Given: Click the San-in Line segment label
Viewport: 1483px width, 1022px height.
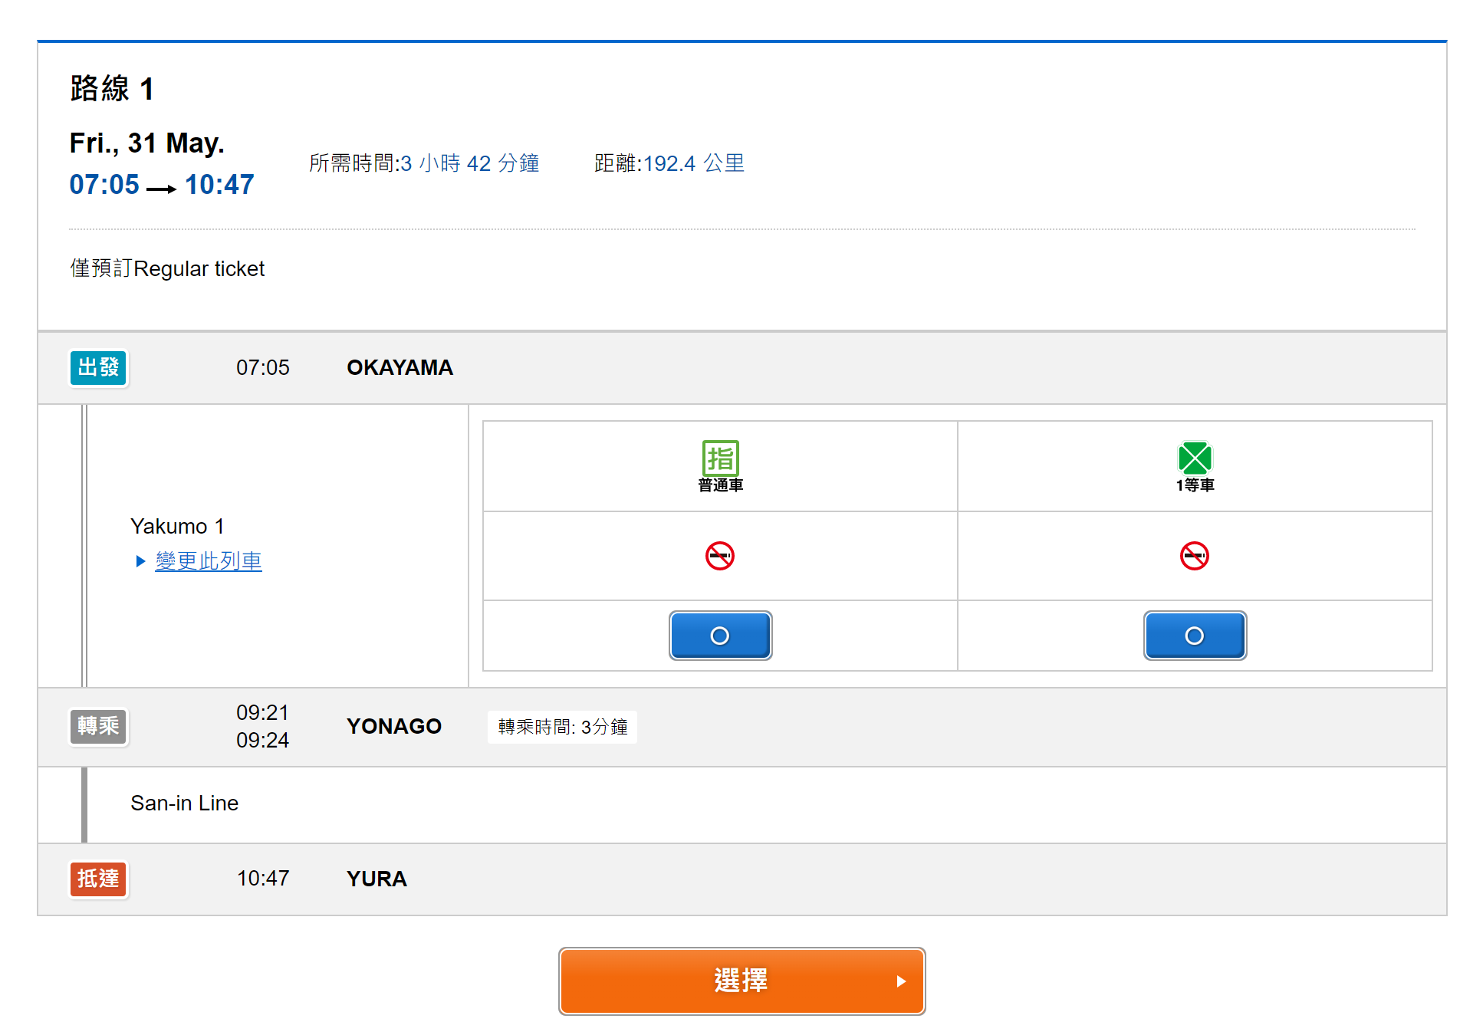Looking at the screenshot, I should [x=184, y=803].
